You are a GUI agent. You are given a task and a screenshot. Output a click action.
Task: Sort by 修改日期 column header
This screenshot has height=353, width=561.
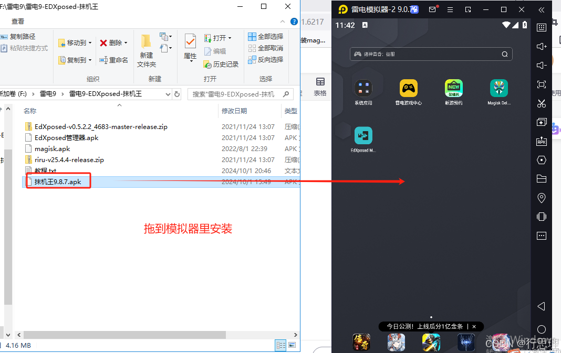click(234, 111)
